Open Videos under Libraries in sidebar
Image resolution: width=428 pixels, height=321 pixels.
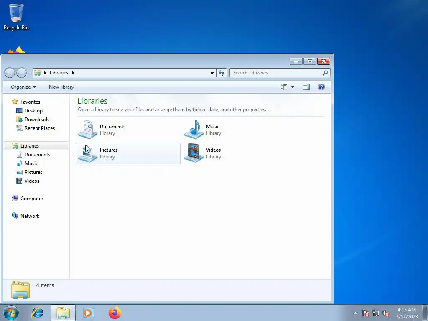(32, 181)
